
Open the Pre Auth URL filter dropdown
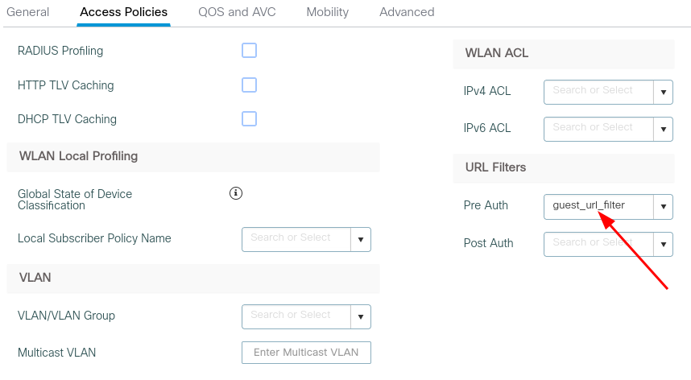click(663, 207)
